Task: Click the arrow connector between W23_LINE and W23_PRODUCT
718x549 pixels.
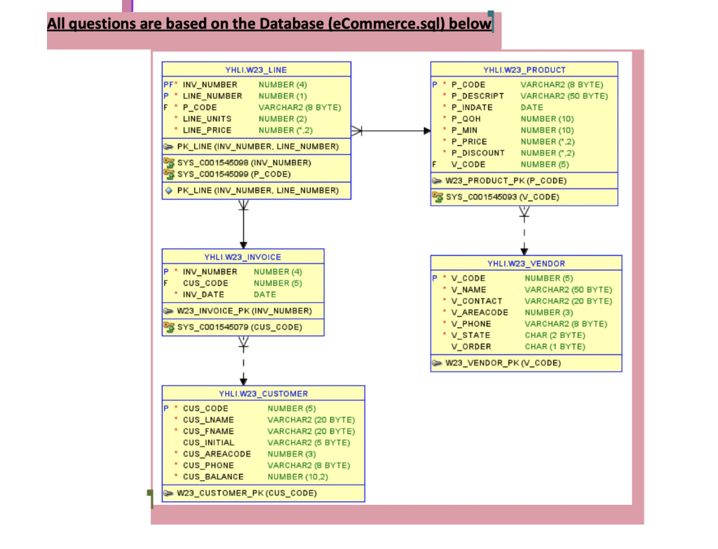Action: [x=390, y=130]
